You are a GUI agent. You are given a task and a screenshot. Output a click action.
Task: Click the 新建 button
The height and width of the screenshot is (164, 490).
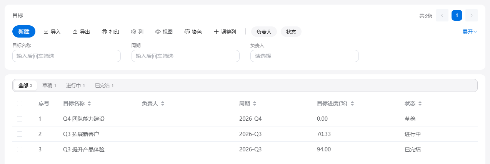[x=24, y=31]
